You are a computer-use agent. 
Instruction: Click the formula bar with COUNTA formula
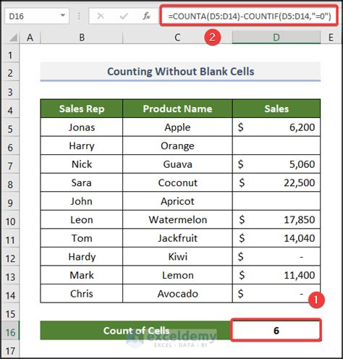[249, 16]
